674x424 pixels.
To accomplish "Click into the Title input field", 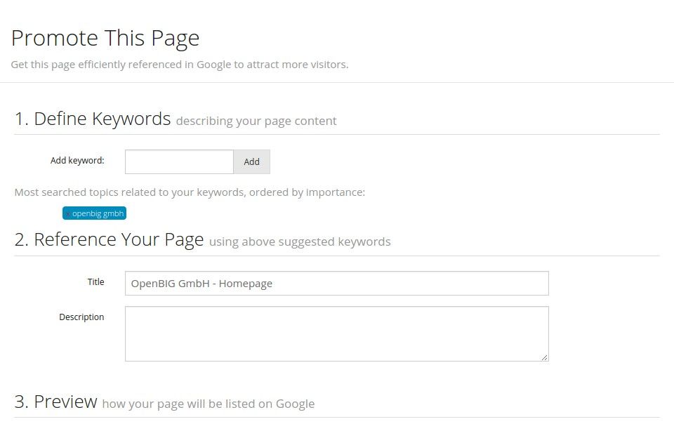I will (336, 284).
